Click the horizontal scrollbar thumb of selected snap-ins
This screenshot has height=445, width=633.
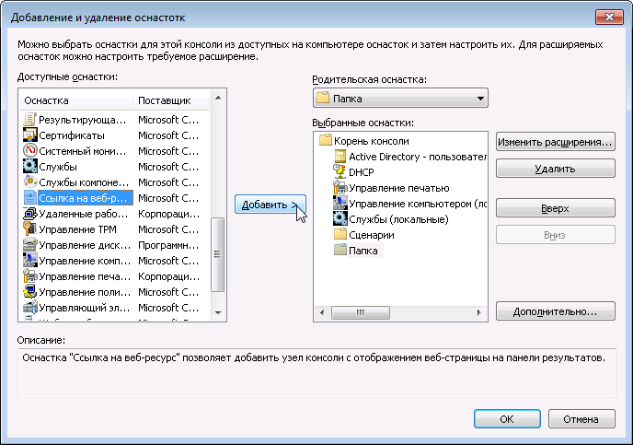(361, 312)
